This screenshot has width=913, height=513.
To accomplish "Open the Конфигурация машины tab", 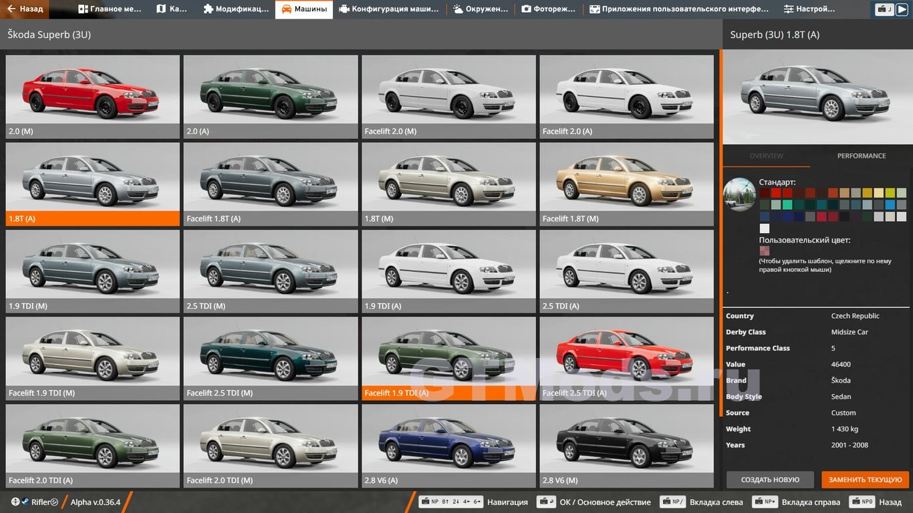I will pyautogui.click(x=389, y=9).
